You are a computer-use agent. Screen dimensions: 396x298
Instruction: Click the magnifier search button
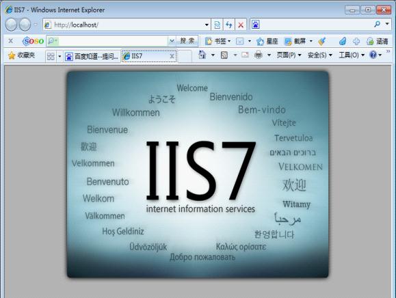click(378, 24)
